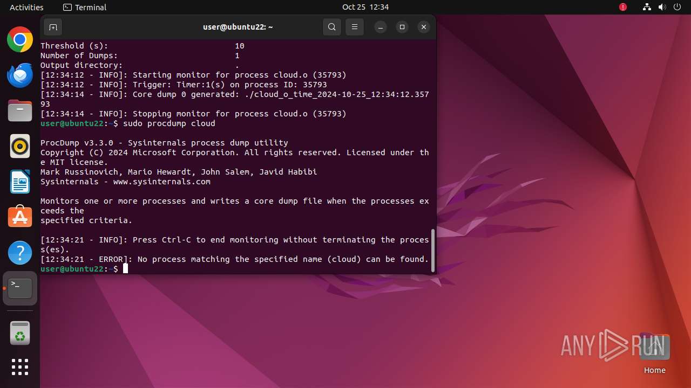Open the Files manager in dock
This screenshot has height=388, width=691.
click(20, 110)
